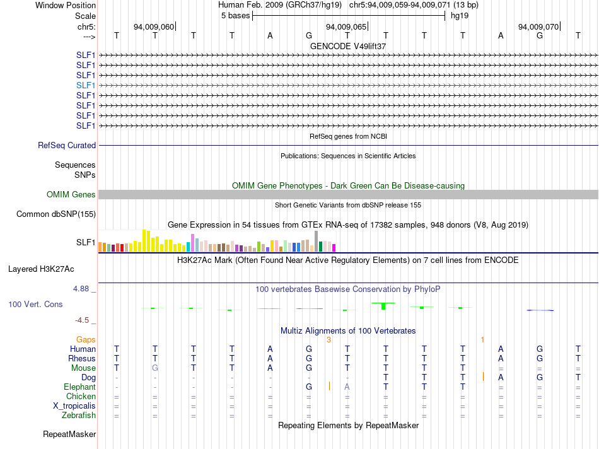Click the faded A in the Elephant row
The width and height of the screenshot is (599, 449).
click(347, 387)
